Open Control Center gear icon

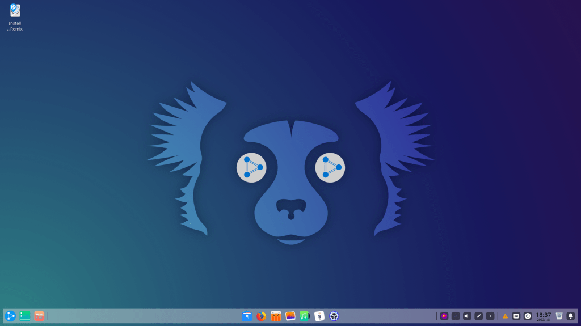[334, 316]
